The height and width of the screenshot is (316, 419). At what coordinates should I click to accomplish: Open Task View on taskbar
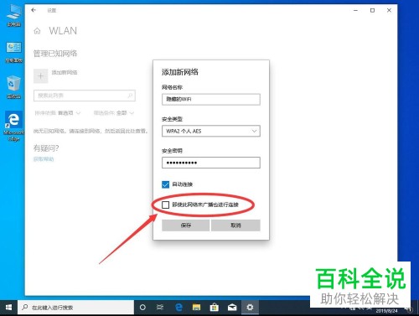[x=160, y=308]
